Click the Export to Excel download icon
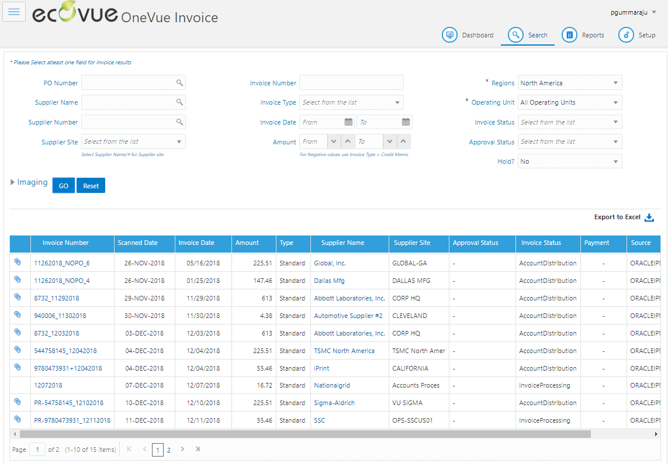 tap(649, 217)
